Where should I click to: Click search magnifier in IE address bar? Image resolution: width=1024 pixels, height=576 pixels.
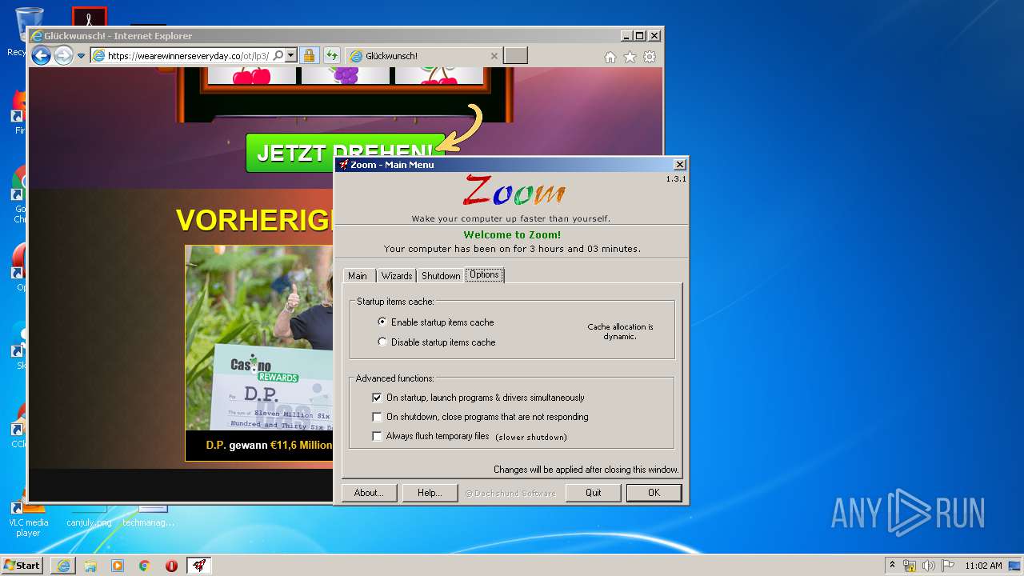278,56
